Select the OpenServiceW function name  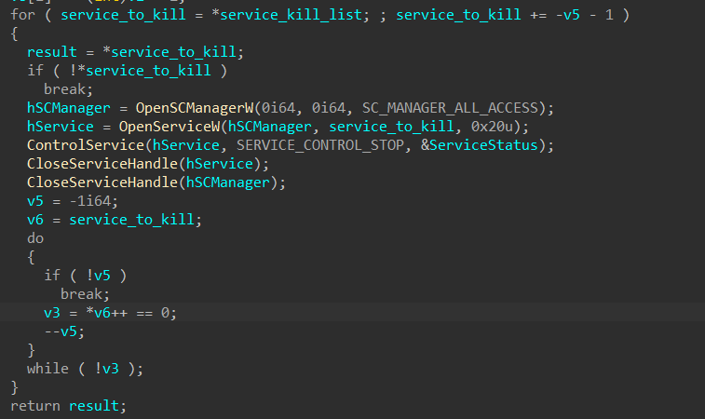pyautogui.click(x=169, y=127)
